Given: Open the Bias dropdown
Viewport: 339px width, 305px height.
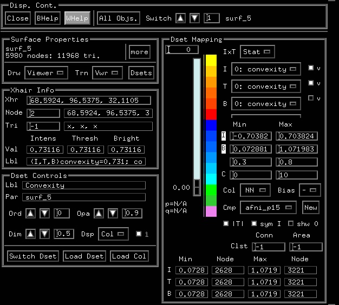Looking at the screenshot, I should (310, 190).
